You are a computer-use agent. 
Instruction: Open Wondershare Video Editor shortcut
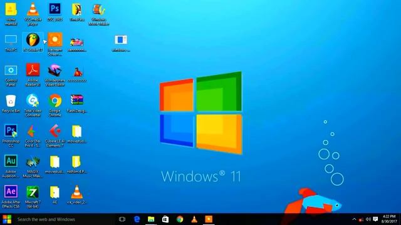[55, 75]
